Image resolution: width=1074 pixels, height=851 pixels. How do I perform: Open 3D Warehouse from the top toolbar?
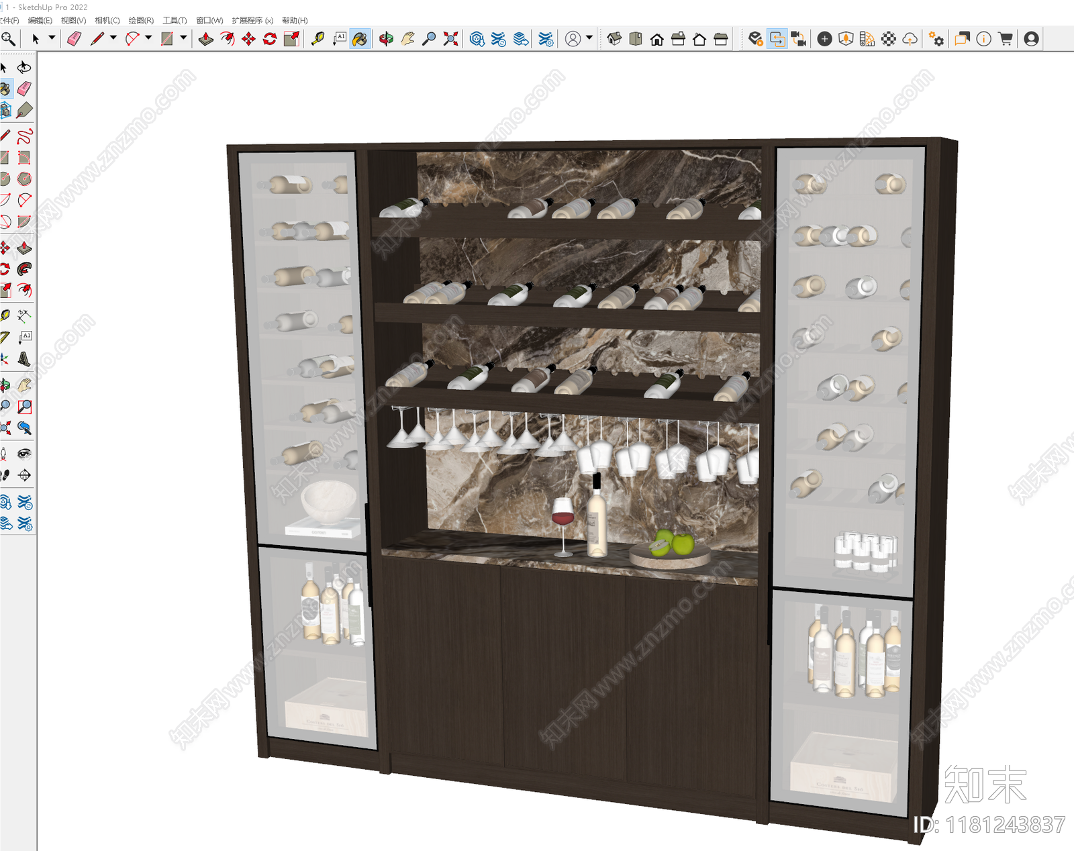coord(477,39)
